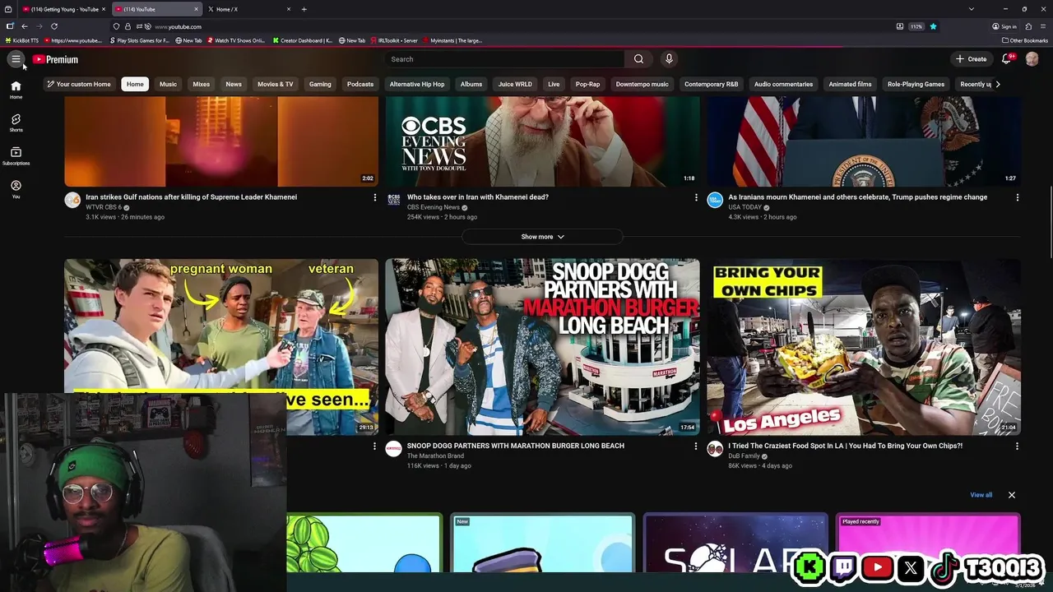1053x592 pixels.
Task: Go to Home in the sidebar
Action: (x=16, y=90)
